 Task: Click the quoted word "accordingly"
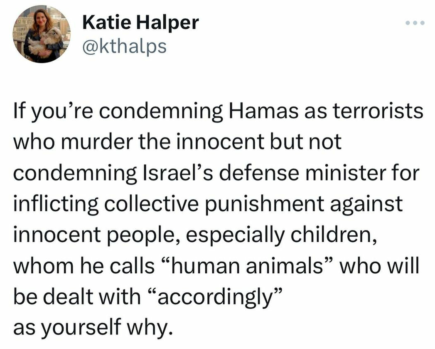(215, 297)
